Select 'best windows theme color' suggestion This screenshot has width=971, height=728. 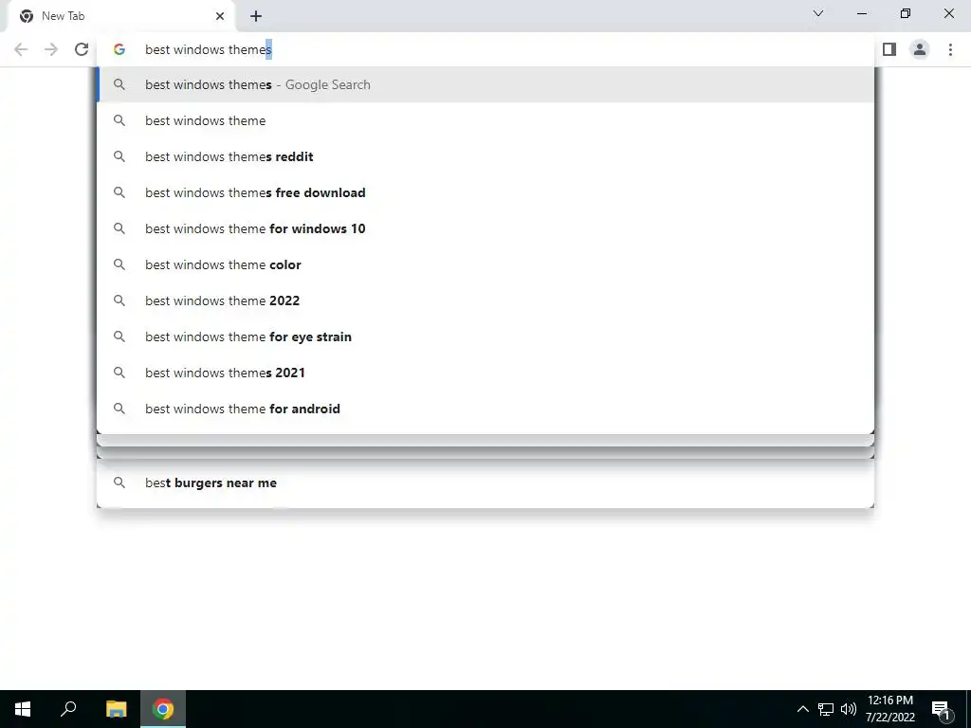(485, 264)
